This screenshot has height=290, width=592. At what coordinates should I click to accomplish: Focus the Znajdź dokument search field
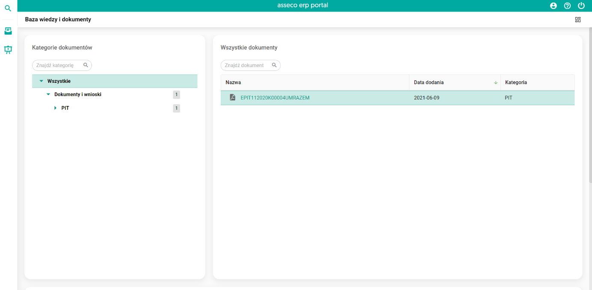(251, 65)
